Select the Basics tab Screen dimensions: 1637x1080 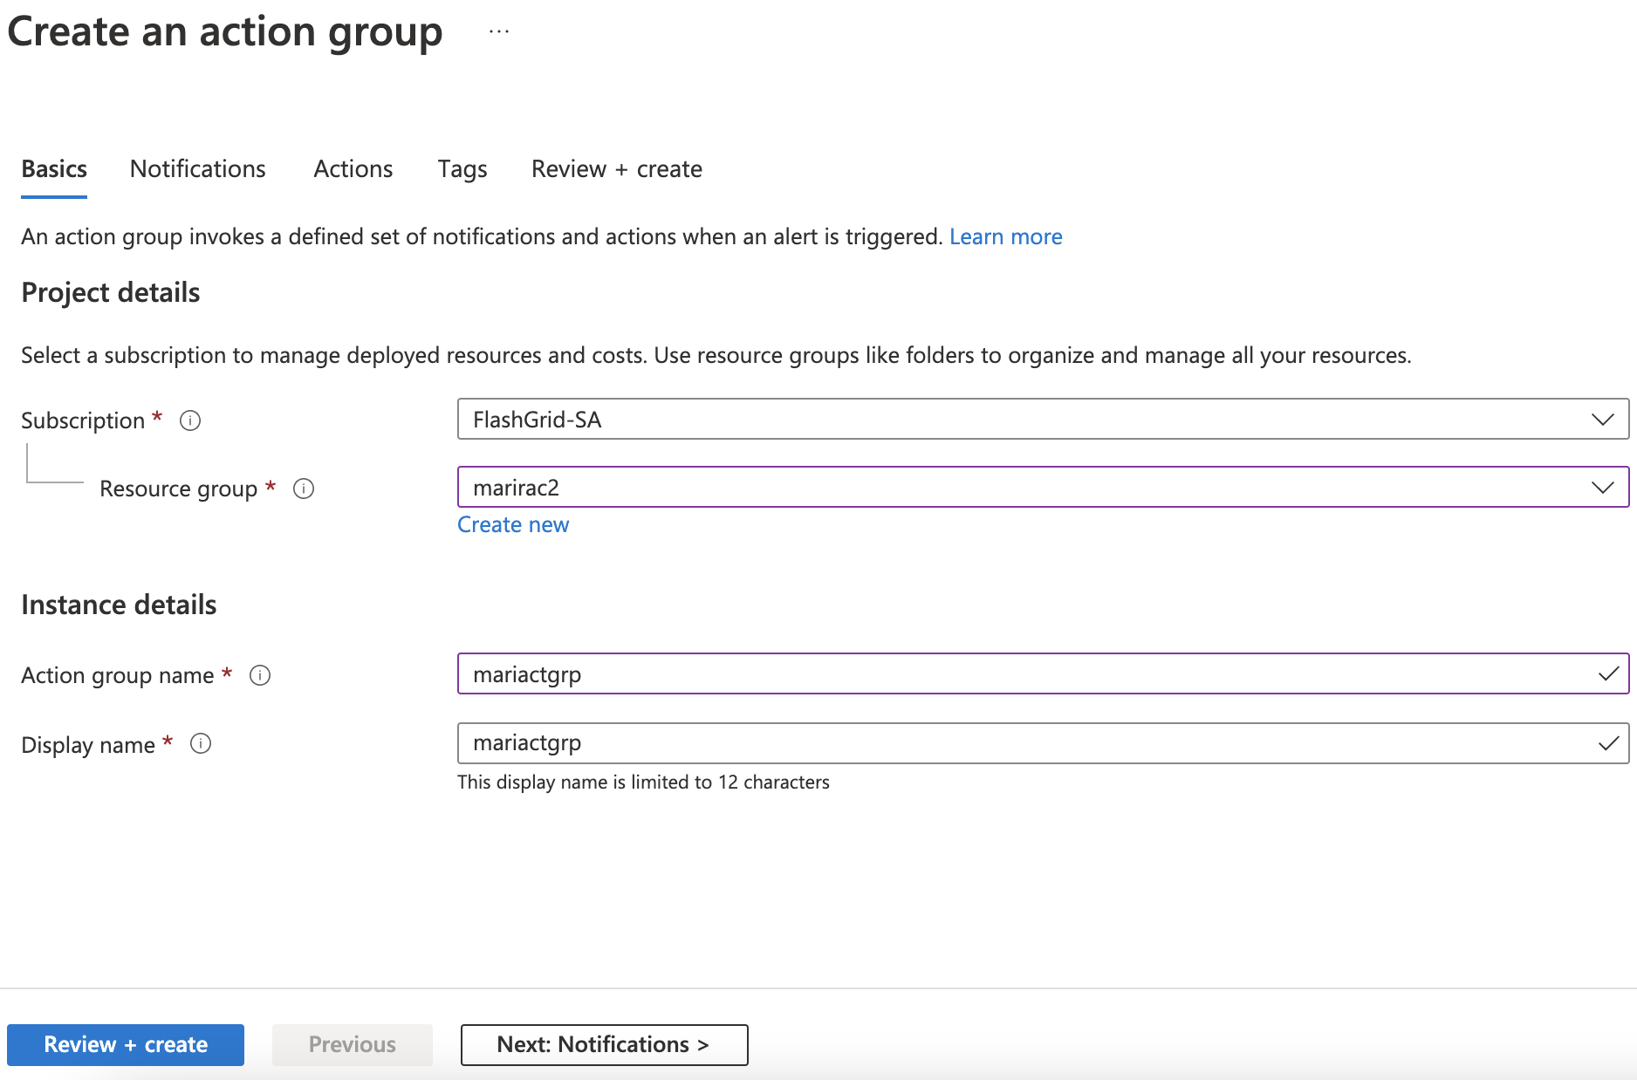coord(54,169)
